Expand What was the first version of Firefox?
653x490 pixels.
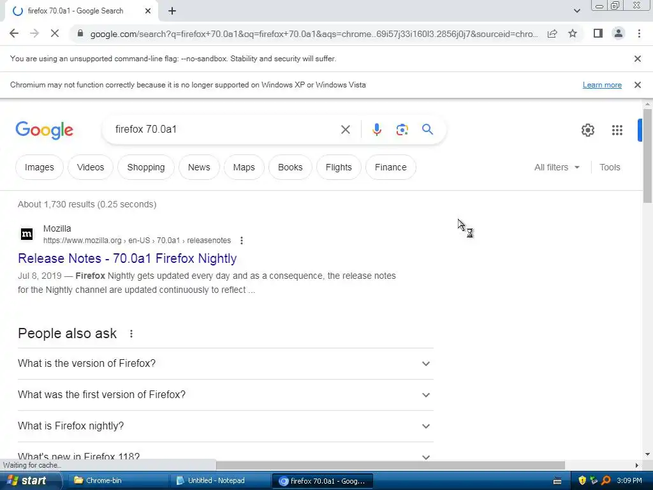(x=225, y=395)
